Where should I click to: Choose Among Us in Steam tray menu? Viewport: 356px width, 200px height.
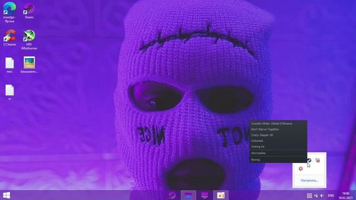pyautogui.click(x=278, y=147)
